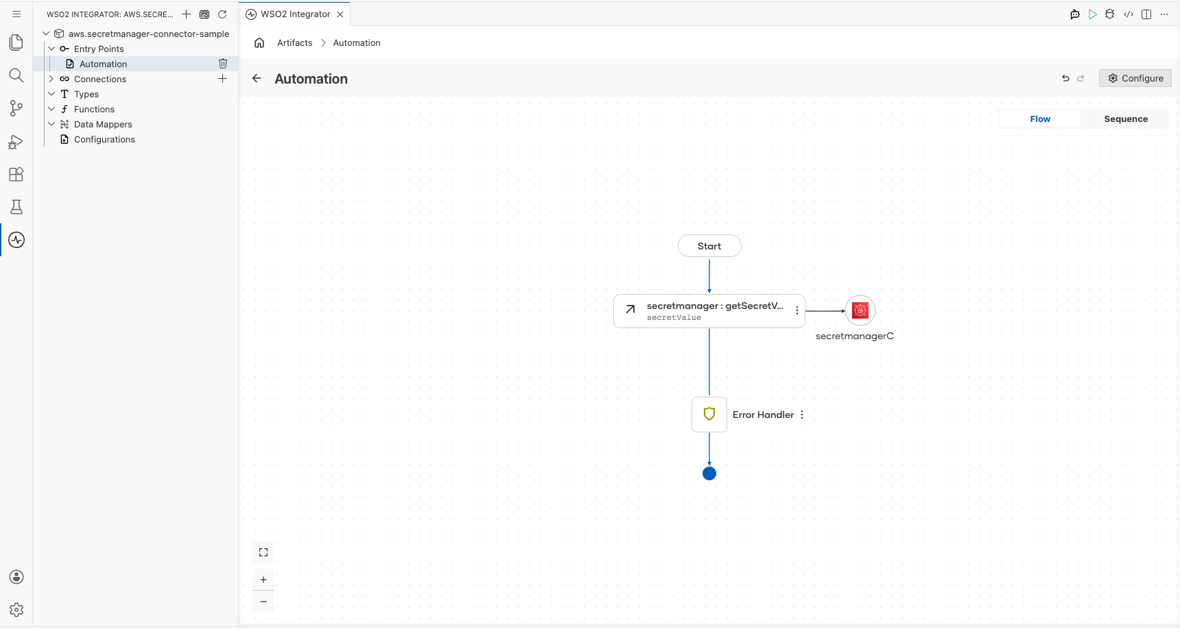Click the secretmanagerC label
The width and height of the screenshot is (1180, 629).
coord(855,336)
